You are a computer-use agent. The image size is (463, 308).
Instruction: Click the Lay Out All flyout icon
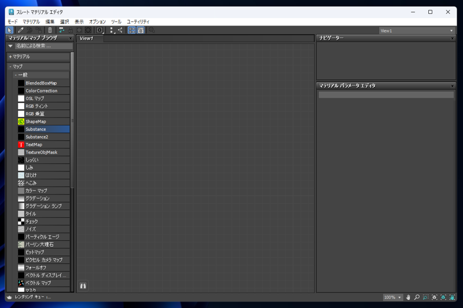pos(112,30)
